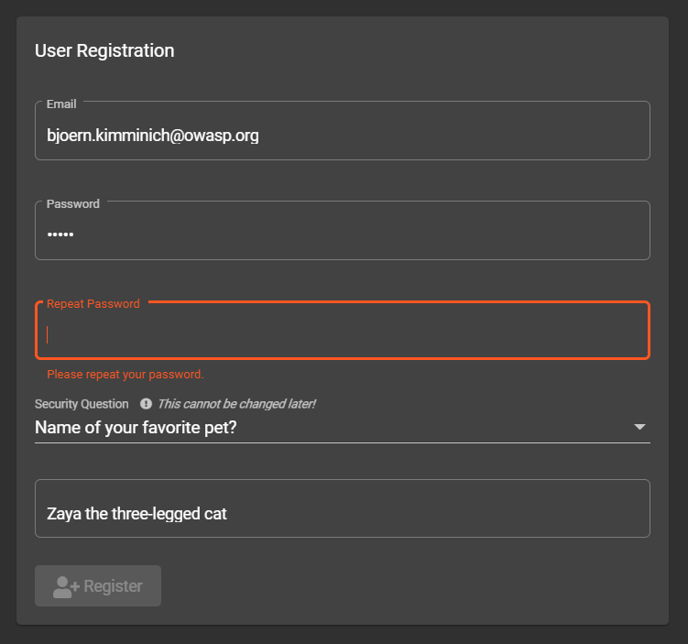Click the orange 'Repeat Password' floating label
This screenshot has width=688, height=644.
(x=93, y=304)
